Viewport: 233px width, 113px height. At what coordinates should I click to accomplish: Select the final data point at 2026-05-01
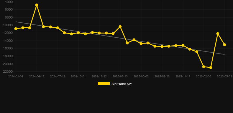point(224,45)
